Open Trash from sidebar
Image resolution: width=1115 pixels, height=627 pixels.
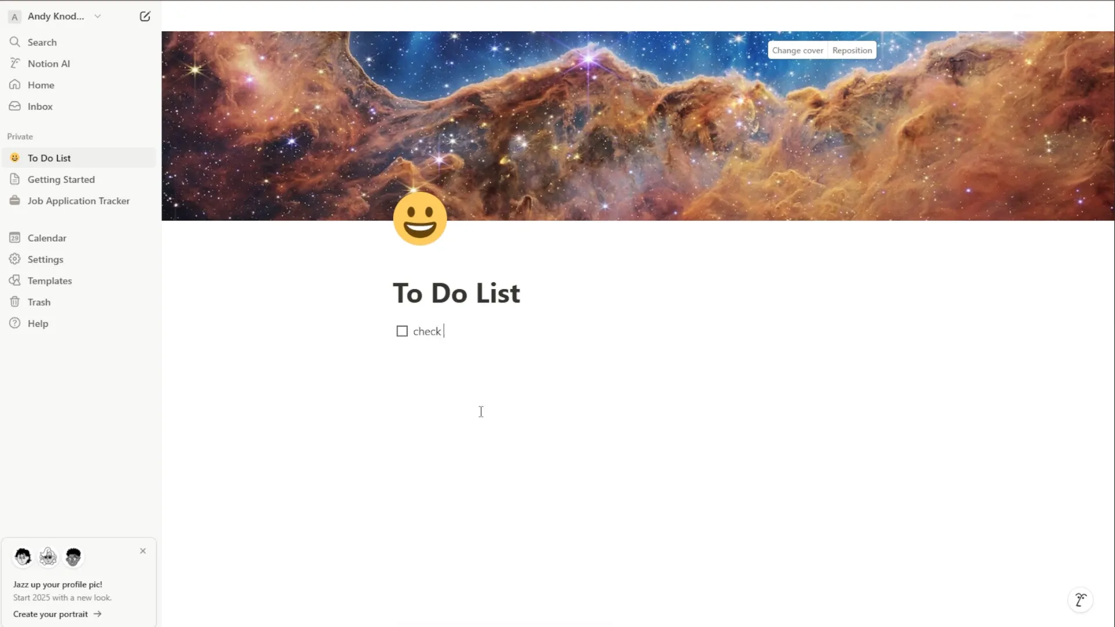(39, 302)
